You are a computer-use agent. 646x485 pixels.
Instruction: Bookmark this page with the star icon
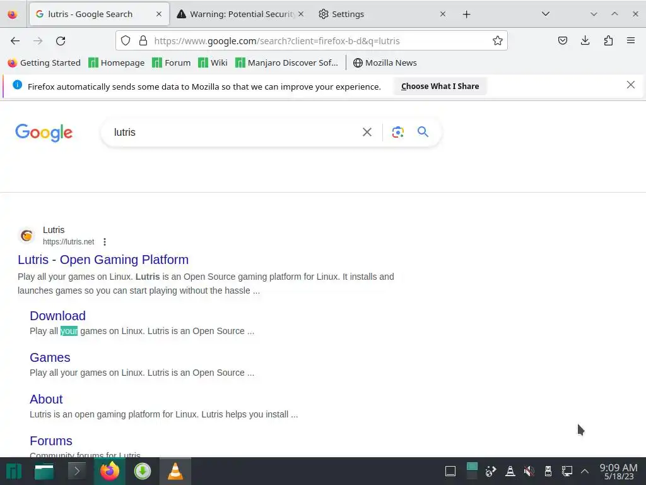click(x=497, y=41)
